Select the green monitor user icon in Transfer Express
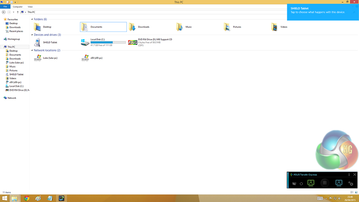Image resolution: width=359 pixels, height=202 pixels. [x=311, y=183]
